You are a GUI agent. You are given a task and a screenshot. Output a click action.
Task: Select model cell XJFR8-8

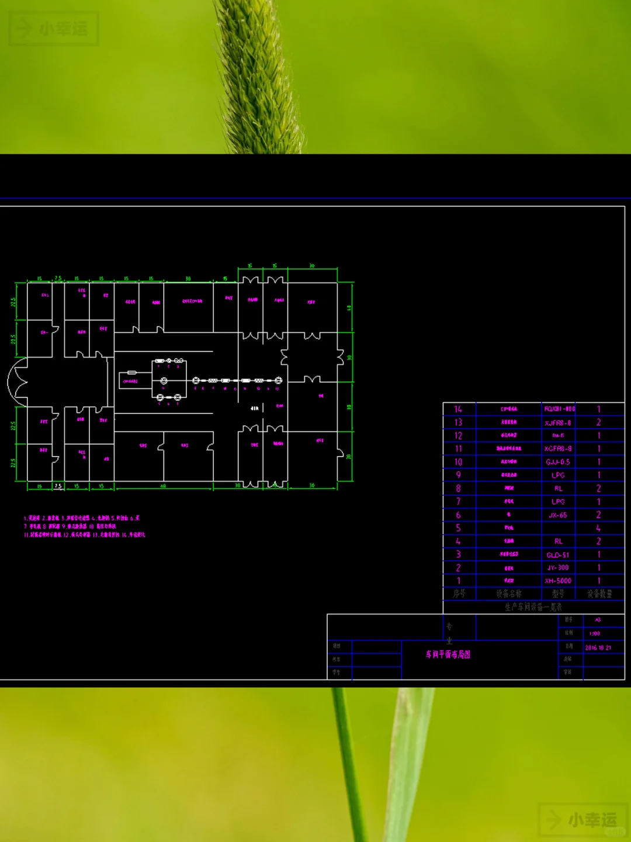point(558,423)
